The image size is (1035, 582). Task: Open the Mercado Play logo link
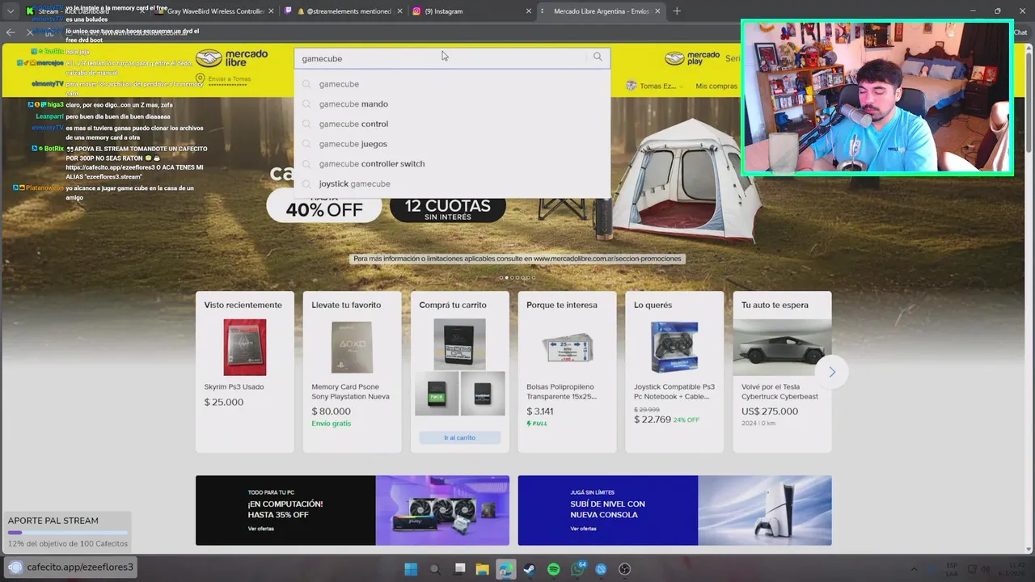coord(692,58)
